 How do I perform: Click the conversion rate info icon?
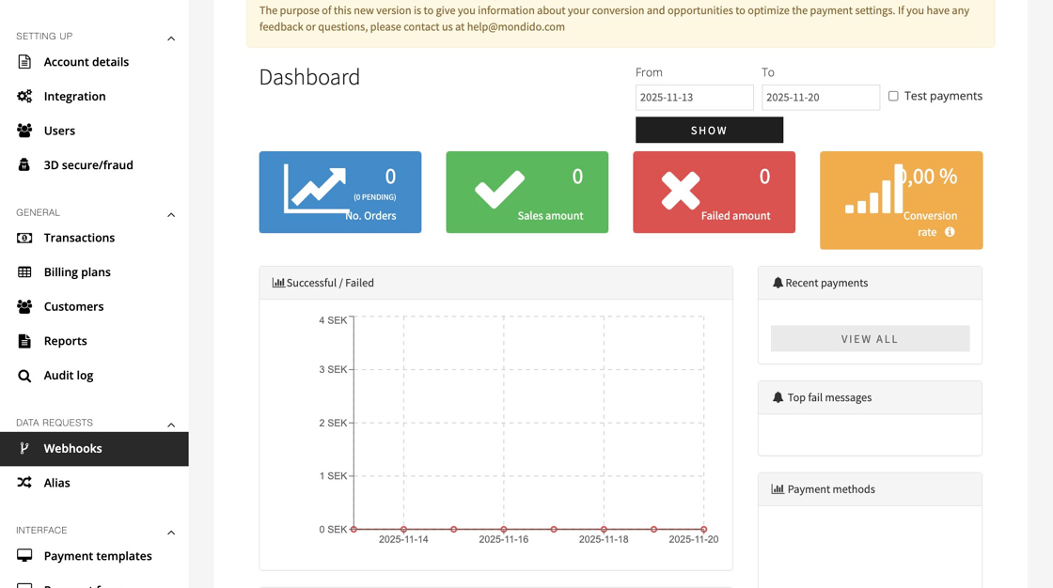coord(950,232)
